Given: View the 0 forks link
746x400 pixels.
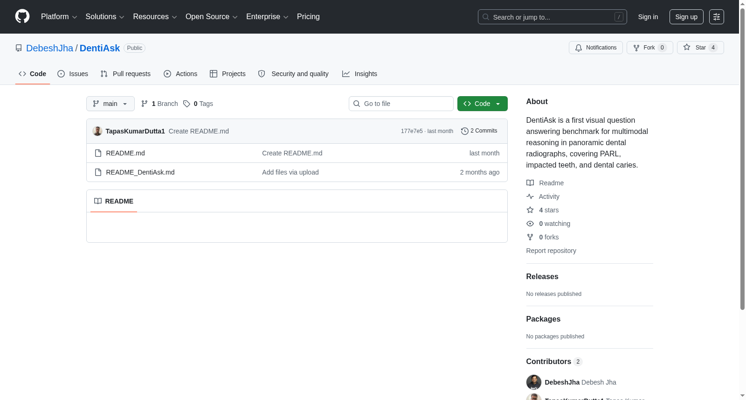Looking at the screenshot, I should click(x=543, y=237).
